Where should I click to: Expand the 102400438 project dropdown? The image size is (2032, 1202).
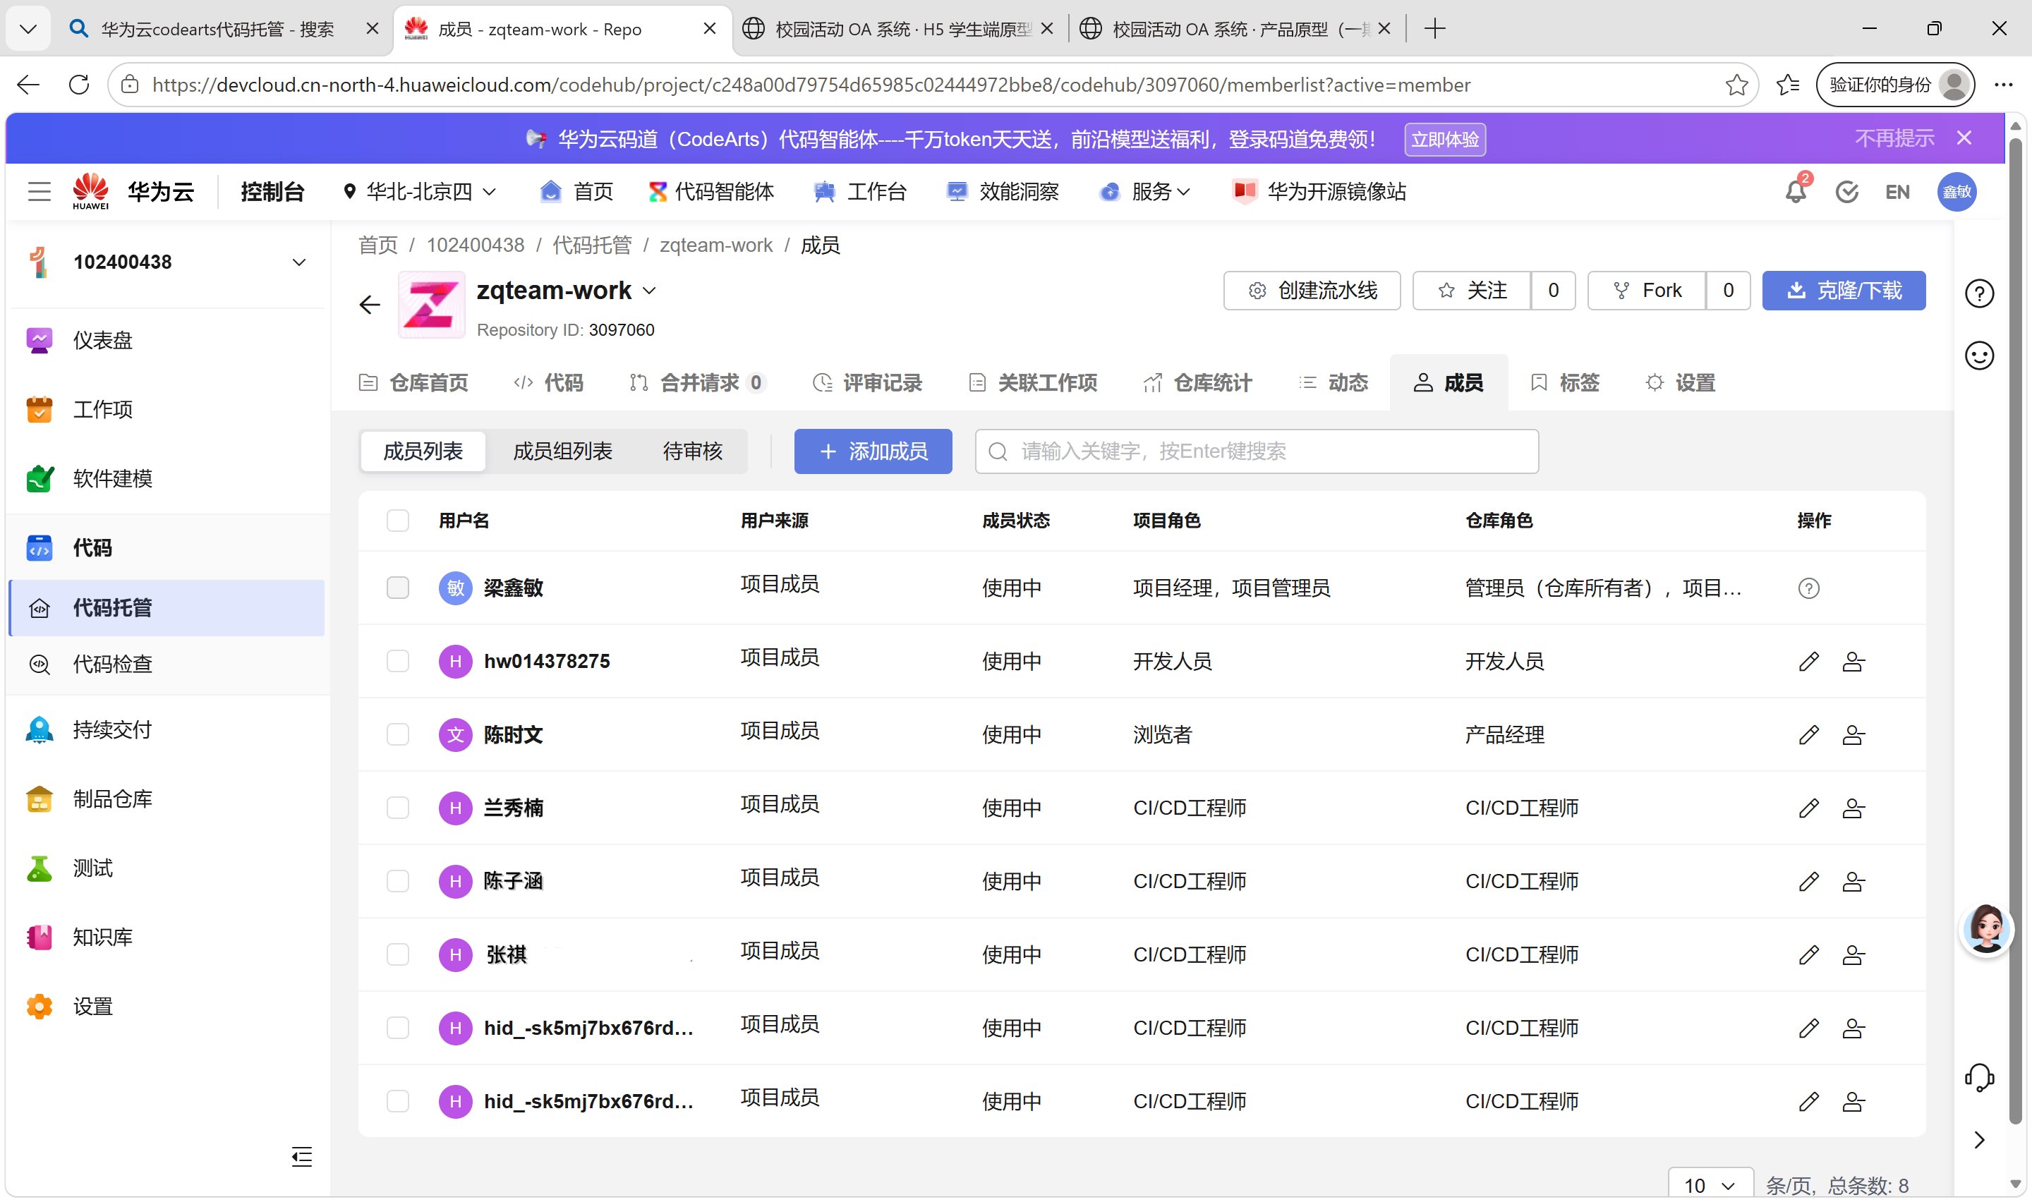click(x=299, y=262)
